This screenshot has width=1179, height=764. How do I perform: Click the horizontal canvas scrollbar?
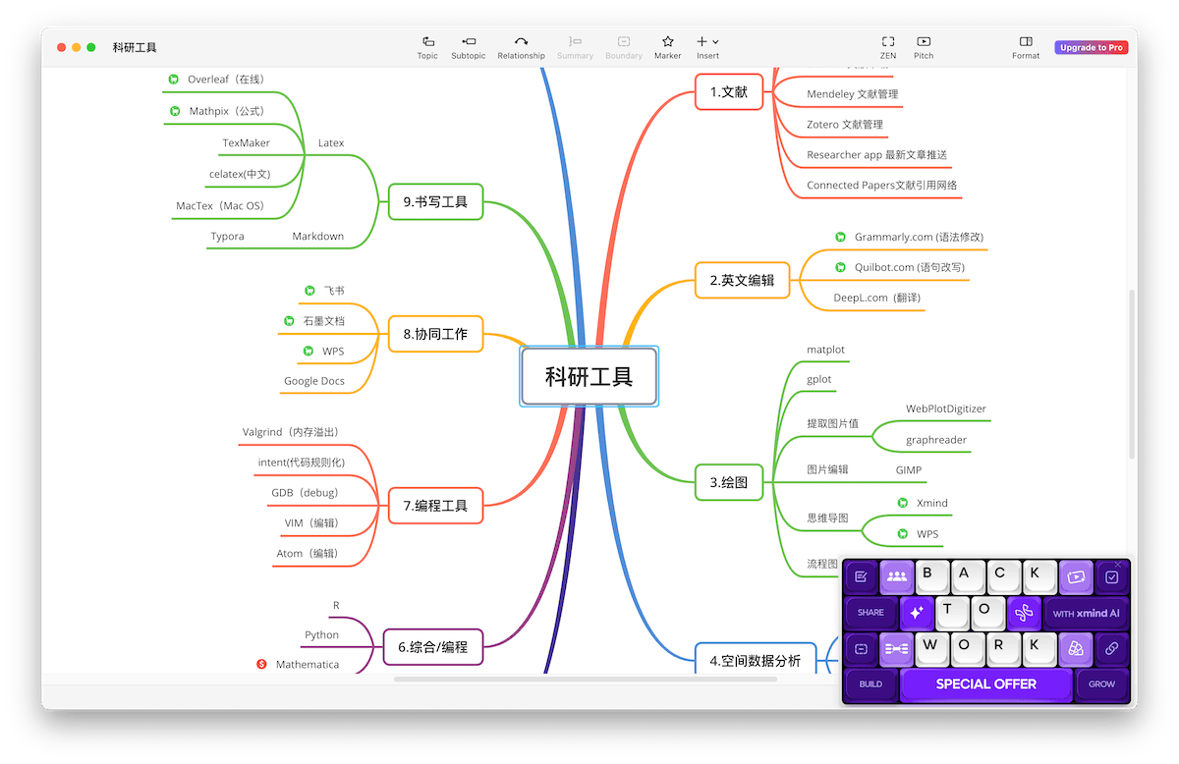click(585, 679)
